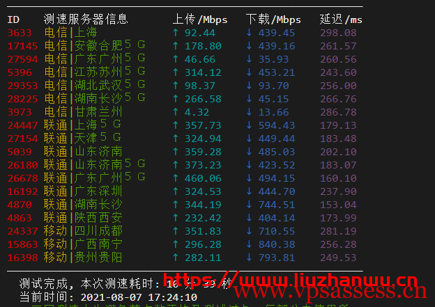Click the upload arrow next to 357.73

(175, 125)
